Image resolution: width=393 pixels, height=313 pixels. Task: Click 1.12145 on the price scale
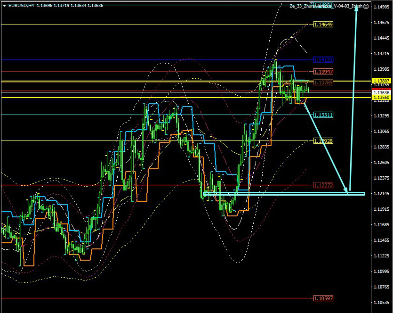pyautogui.click(x=382, y=194)
